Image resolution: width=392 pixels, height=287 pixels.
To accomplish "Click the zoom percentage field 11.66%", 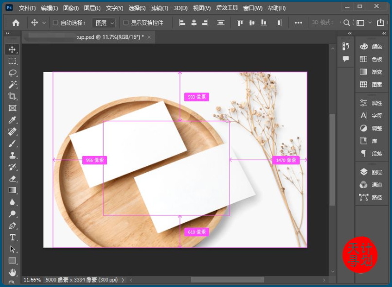I will (x=32, y=280).
